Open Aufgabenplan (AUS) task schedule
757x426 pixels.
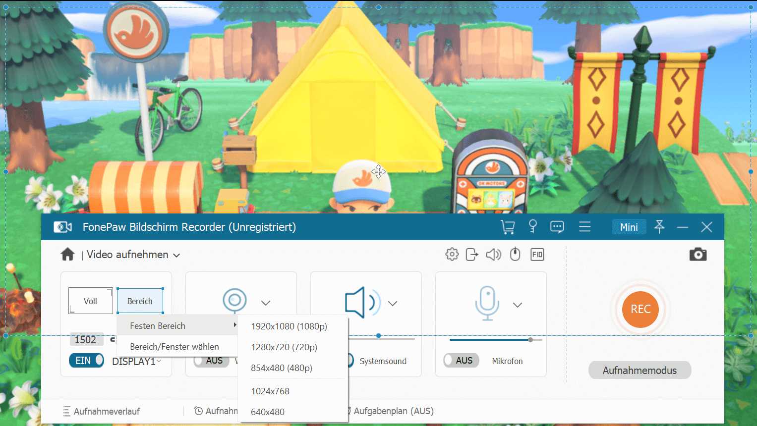(390, 411)
